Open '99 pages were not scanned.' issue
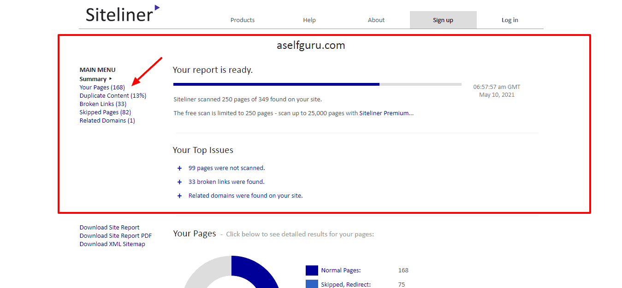Screen dimensions: 622x288 click(226, 168)
